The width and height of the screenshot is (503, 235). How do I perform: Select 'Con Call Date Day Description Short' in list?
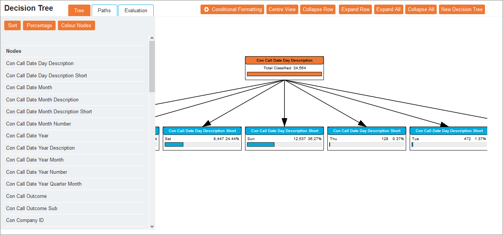[75, 76]
